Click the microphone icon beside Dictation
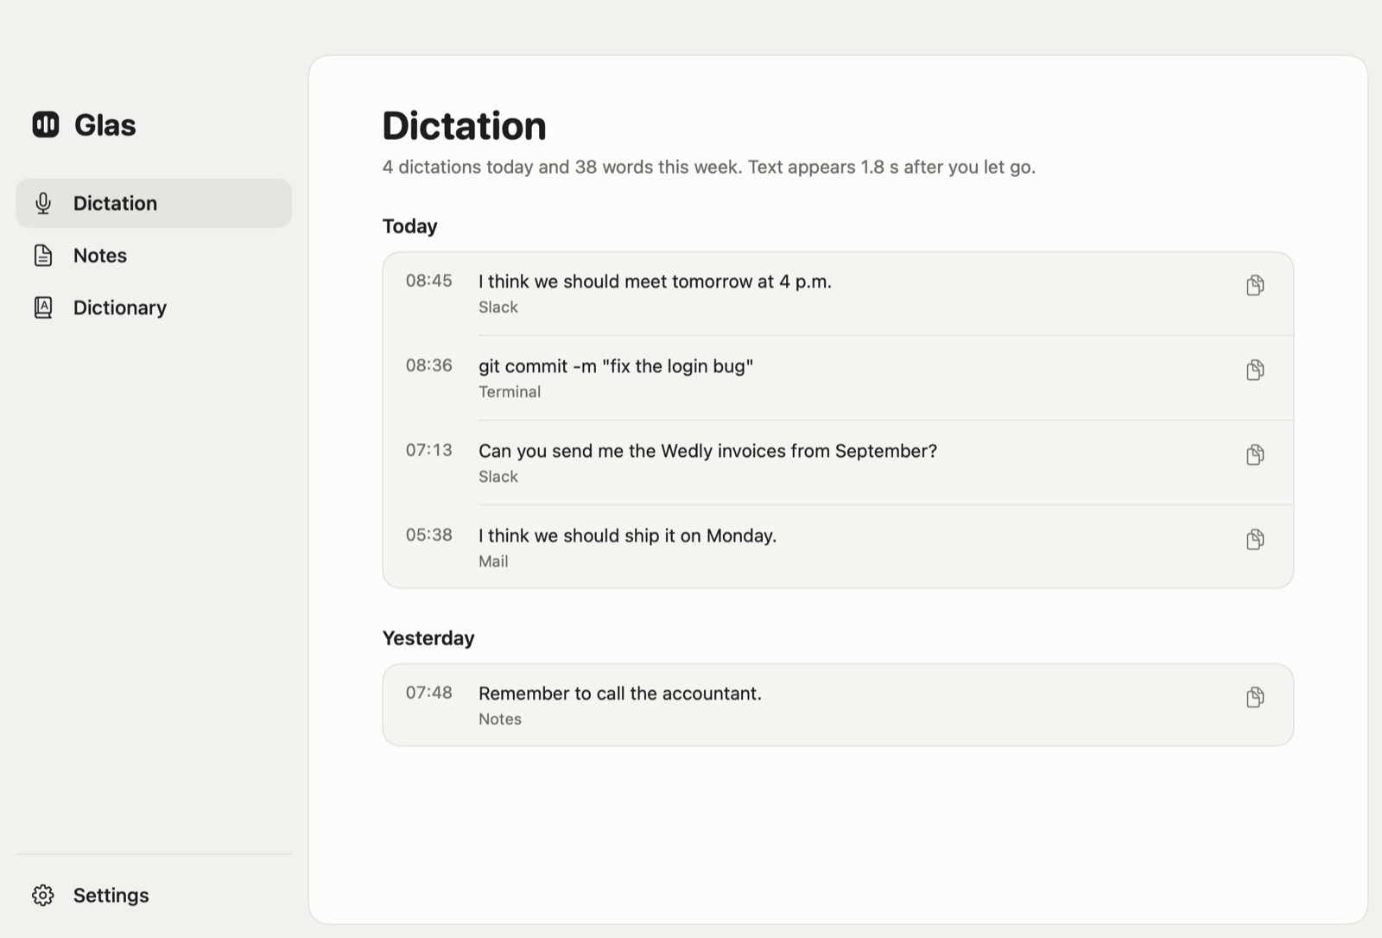Viewport: 1382px width, 938px height. click(43, 203)
